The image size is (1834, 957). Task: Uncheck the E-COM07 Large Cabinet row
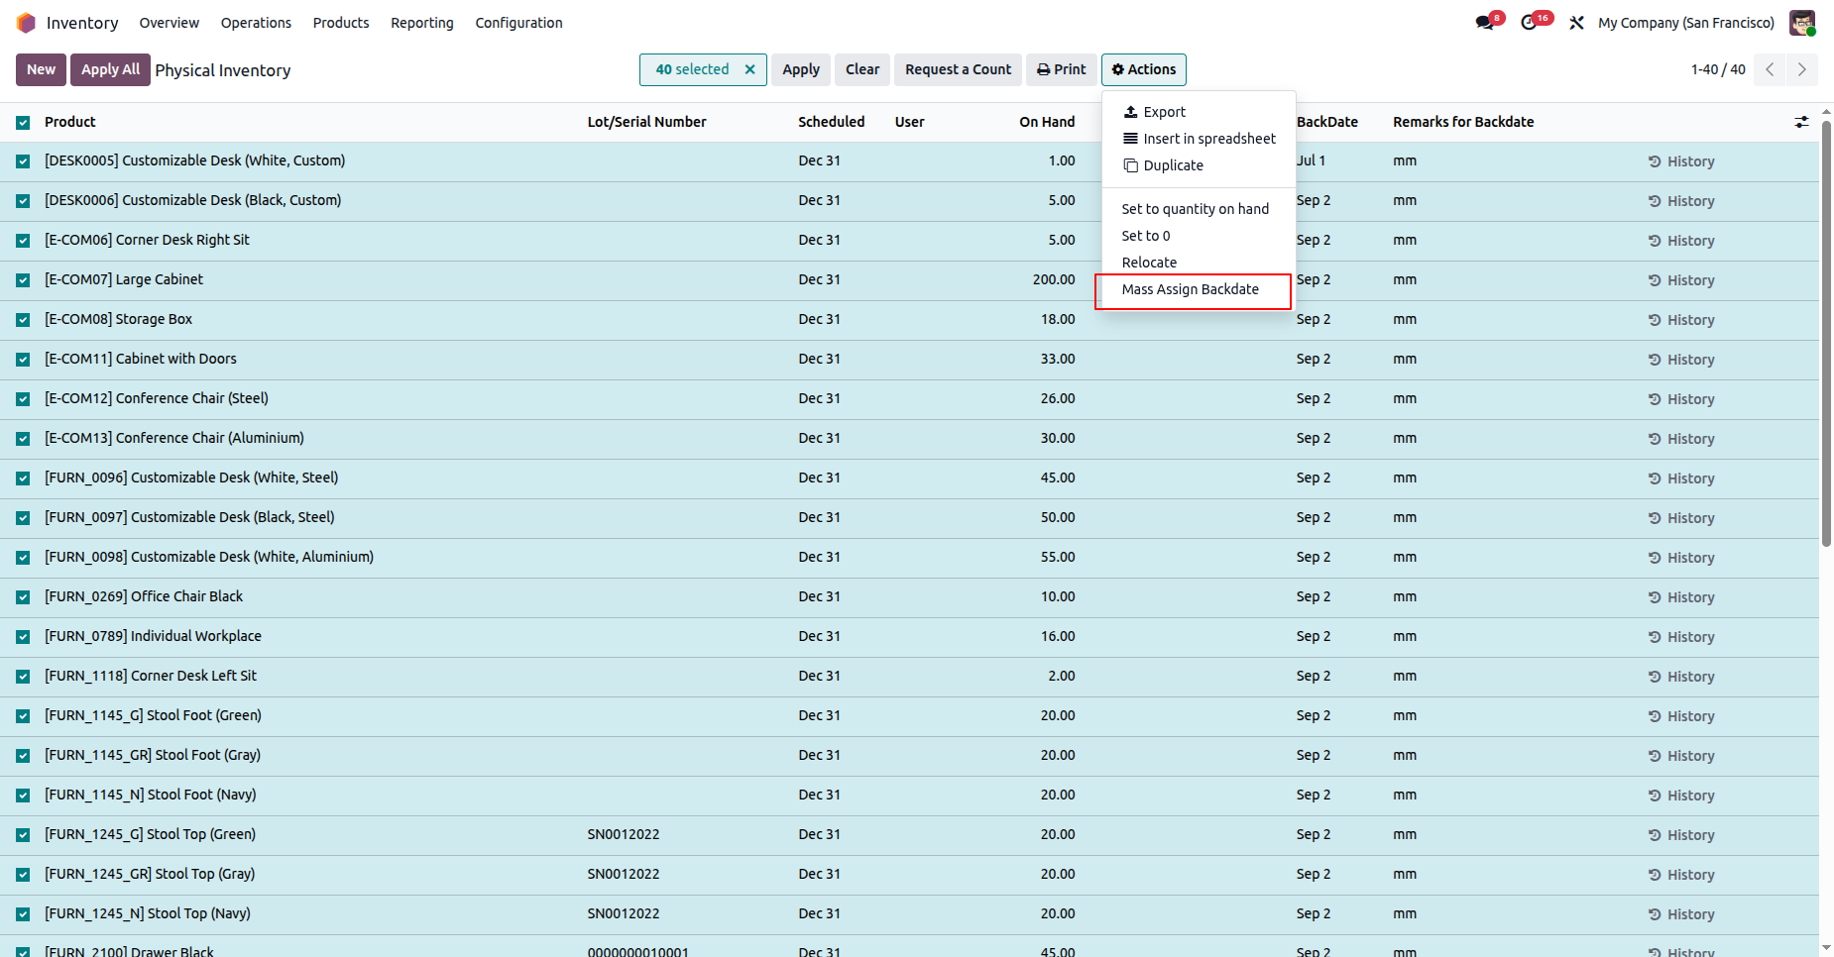click(23, 280)
